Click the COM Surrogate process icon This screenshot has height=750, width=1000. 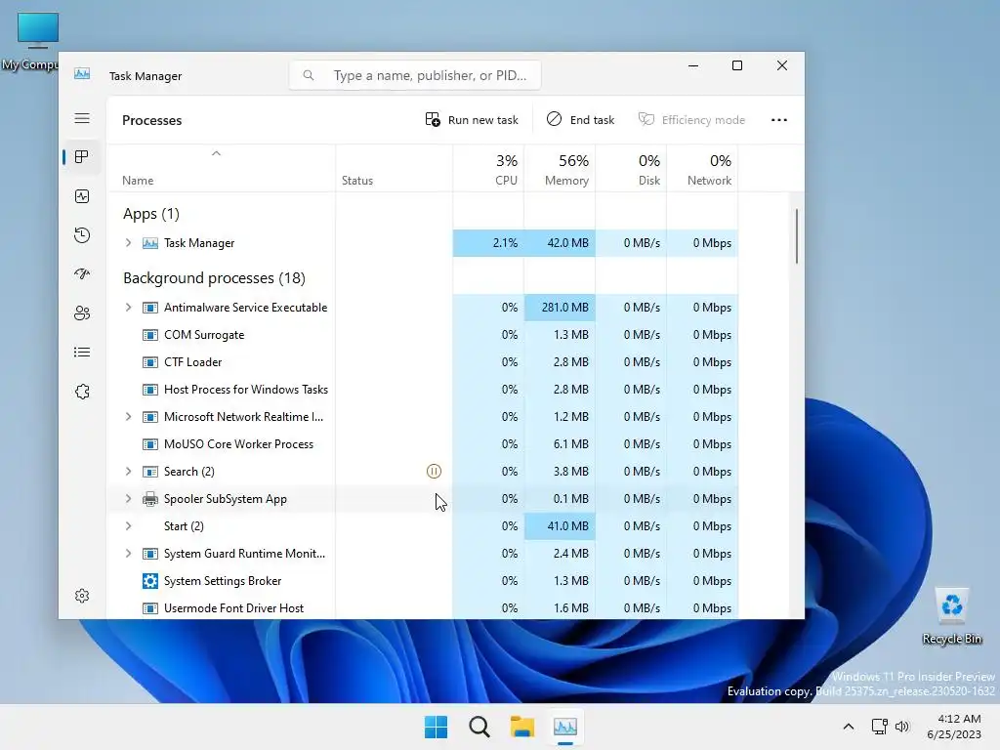point(149,335)
